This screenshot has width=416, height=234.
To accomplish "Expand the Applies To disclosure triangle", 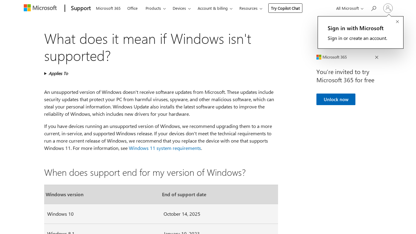I will pos(46,73).
